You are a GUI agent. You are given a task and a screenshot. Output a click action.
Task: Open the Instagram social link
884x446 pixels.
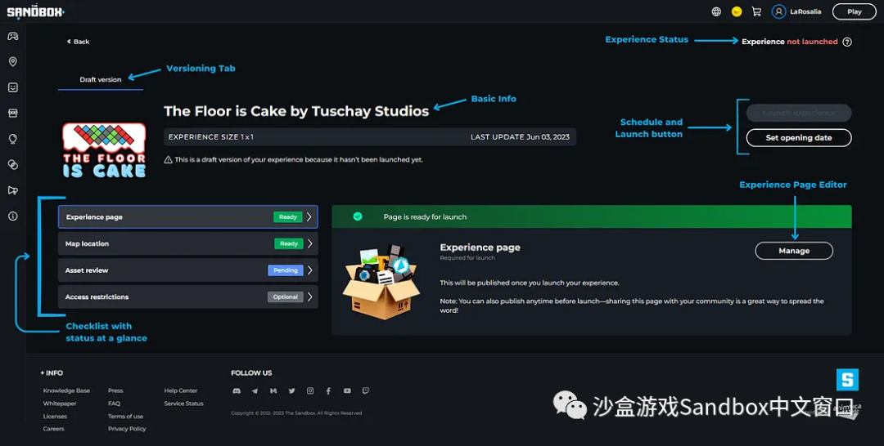[310, 391]
